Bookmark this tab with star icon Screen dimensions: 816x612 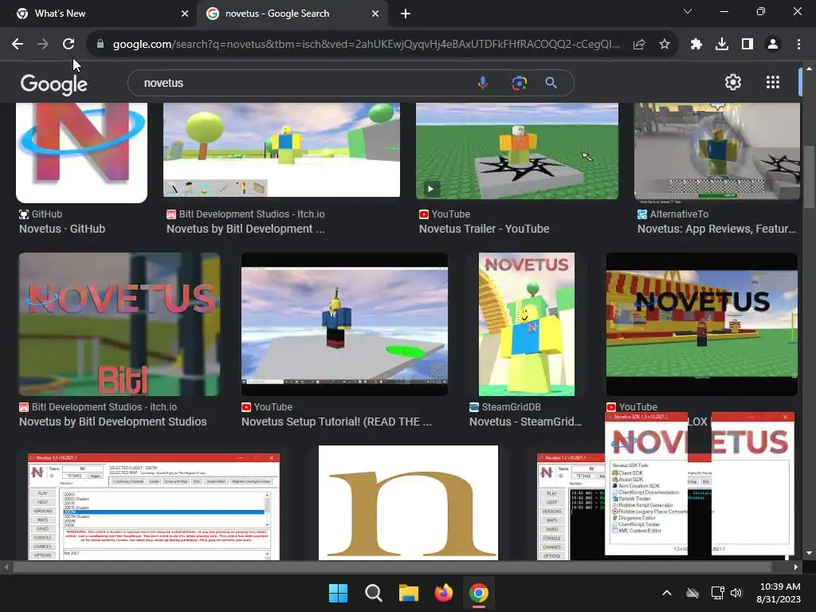665,45
